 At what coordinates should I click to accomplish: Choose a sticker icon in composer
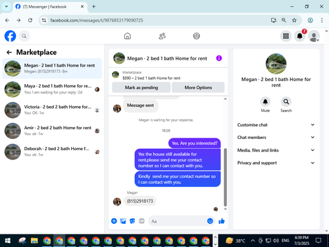(x=132, y=221)
